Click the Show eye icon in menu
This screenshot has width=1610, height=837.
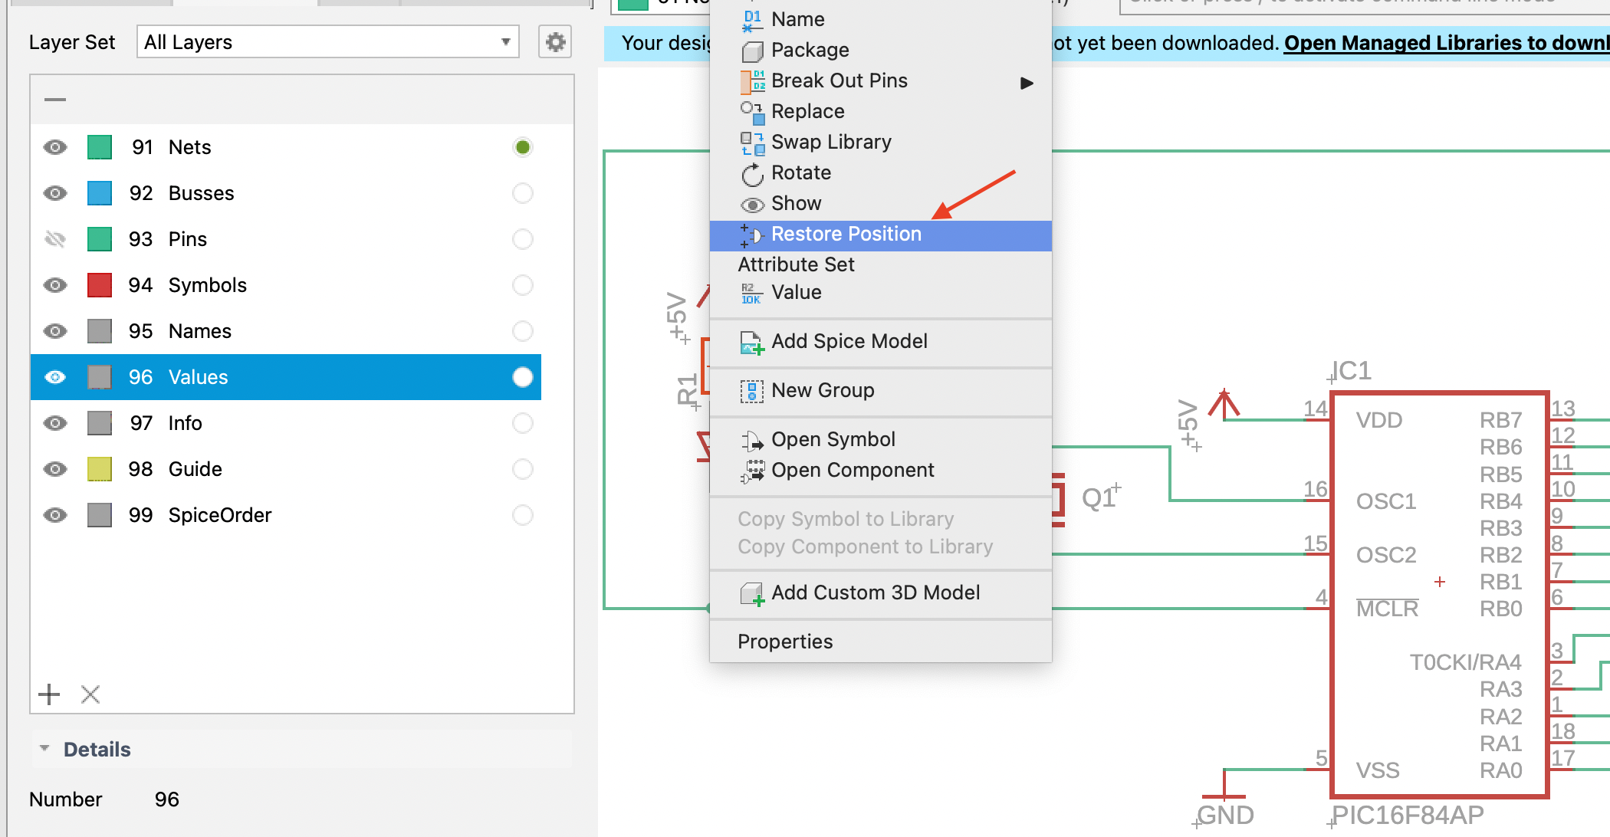click(752, 205)
